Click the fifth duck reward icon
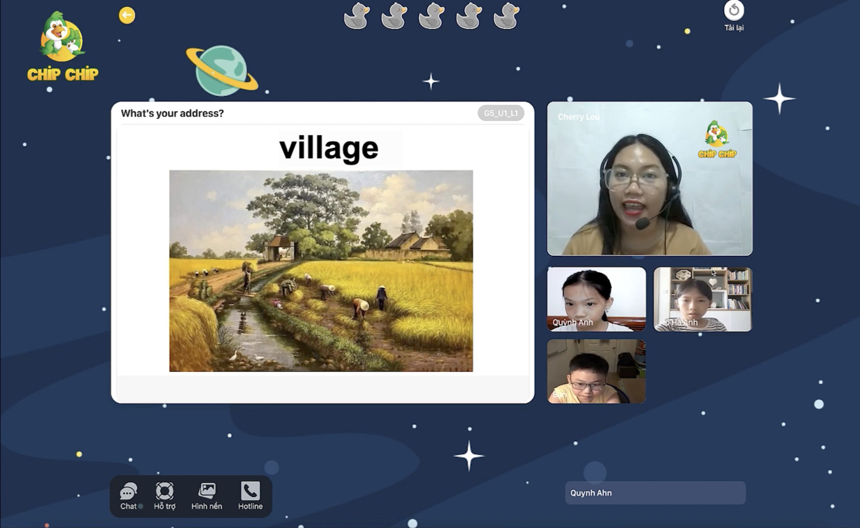Image resolution: width=860 pixels, height=528 pixels. pyautogui.click(x=506, y=15)
